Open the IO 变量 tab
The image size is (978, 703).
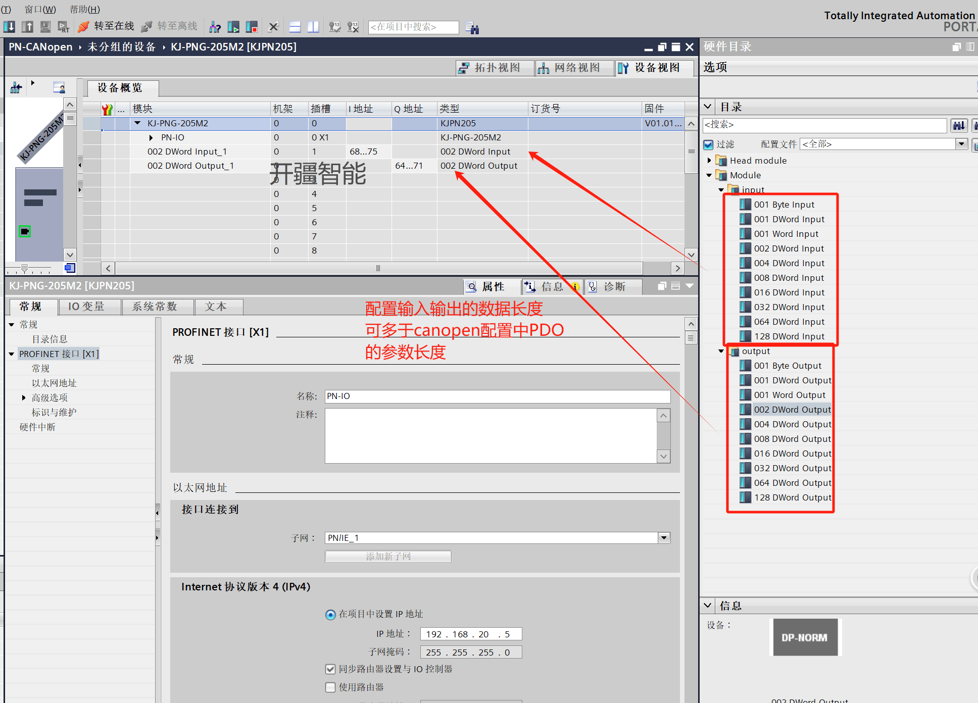[x=90, y=307]
